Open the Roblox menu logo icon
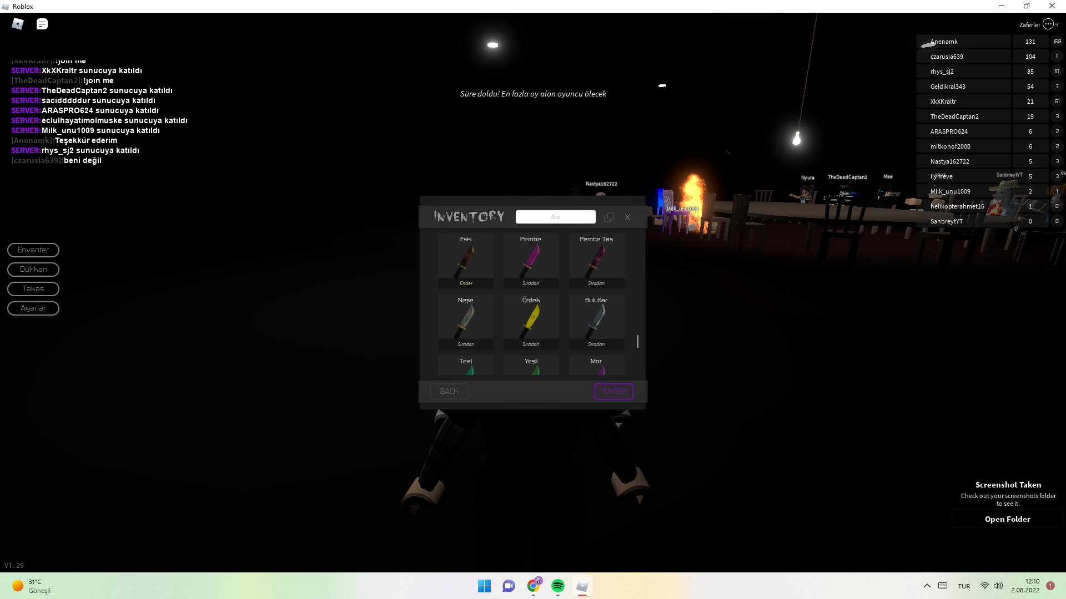 (18, 24)
